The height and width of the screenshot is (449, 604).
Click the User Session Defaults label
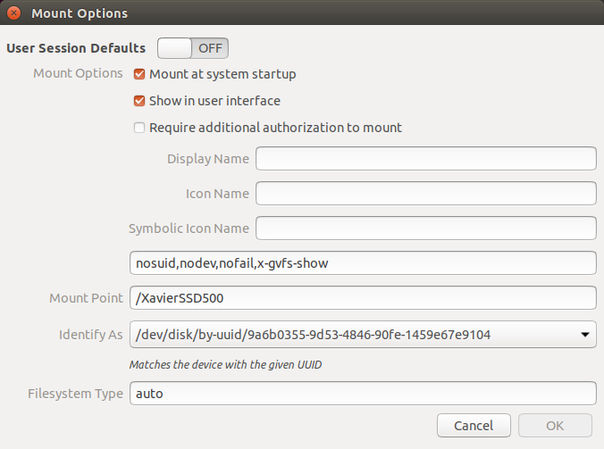click(x=76, y=48)
